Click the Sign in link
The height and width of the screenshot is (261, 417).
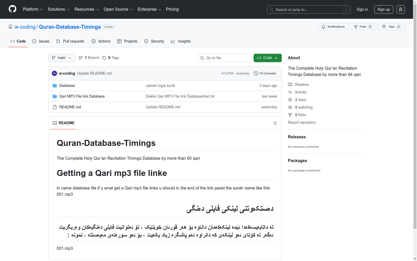(x=362, y=9)
